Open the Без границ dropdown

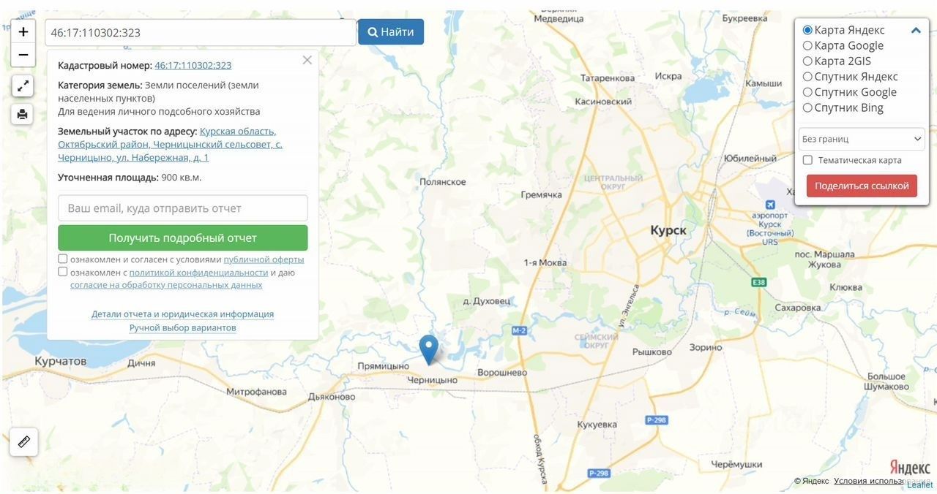click(x=862, y=139)
